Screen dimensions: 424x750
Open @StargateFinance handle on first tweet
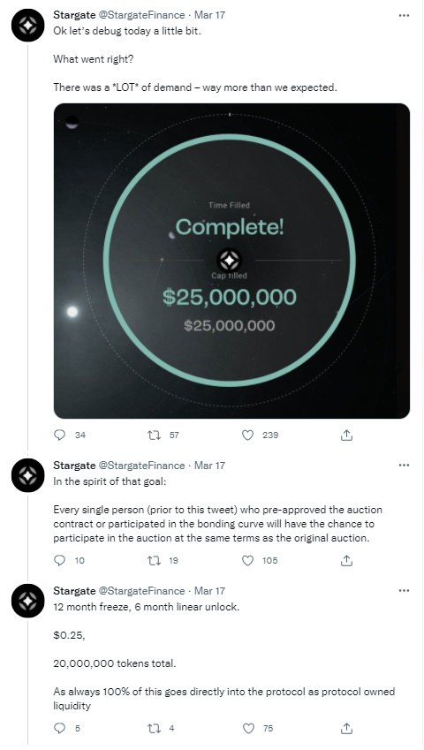coord(141,15)
